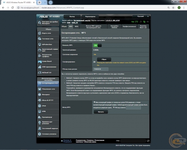
Task: Open IPv6 settings in the sidebar
Action: coord(48,106)
